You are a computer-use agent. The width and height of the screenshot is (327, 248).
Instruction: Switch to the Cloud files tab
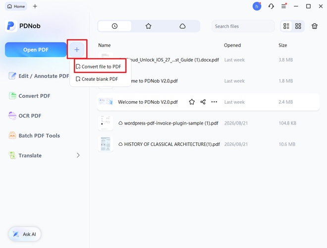[182, 26]
